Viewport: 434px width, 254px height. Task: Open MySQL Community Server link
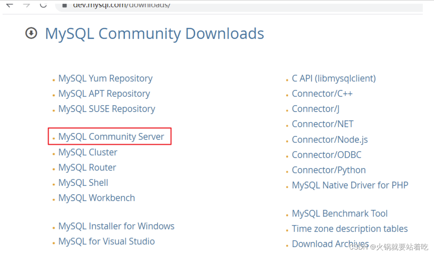coord(111,137)
